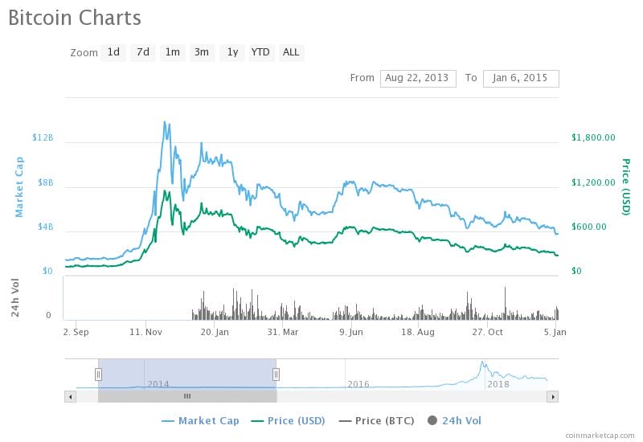Click the navigator left range handle

tap(98, 374)
